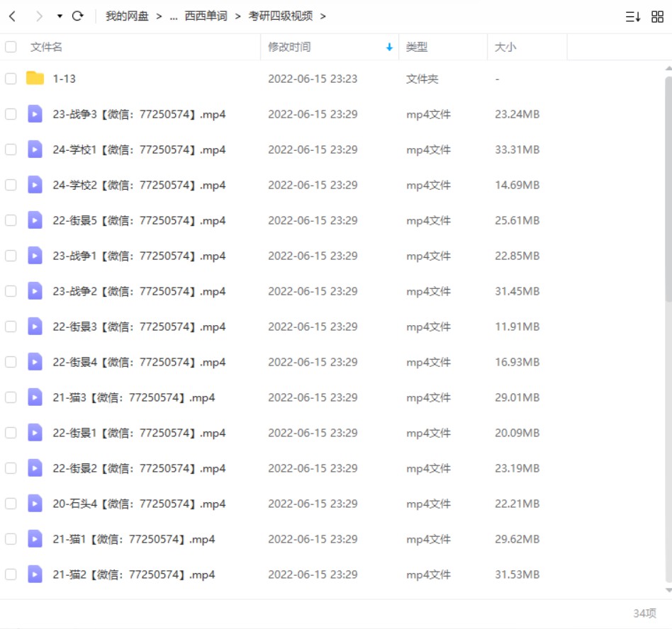This screenshot has height=629, width=672.
Task: Select file name 21-猫2【微信：77250574】.mp4
Action: (x=134, y=574)
